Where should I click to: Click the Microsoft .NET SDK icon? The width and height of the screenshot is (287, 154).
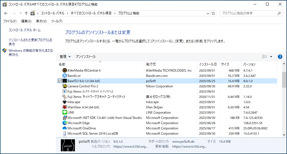click(64, 118)
